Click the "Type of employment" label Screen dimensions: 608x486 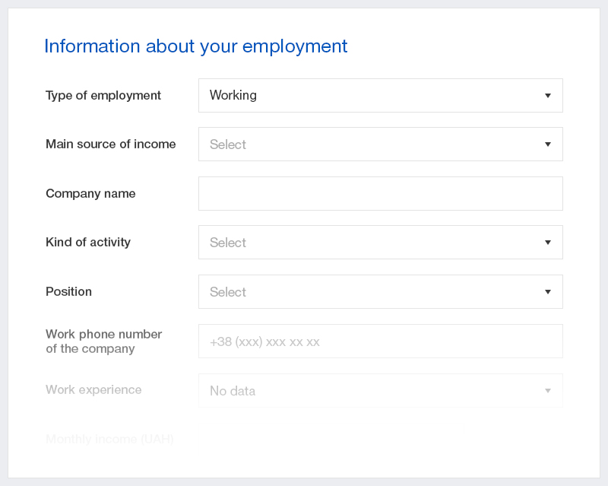click(103, 96)
